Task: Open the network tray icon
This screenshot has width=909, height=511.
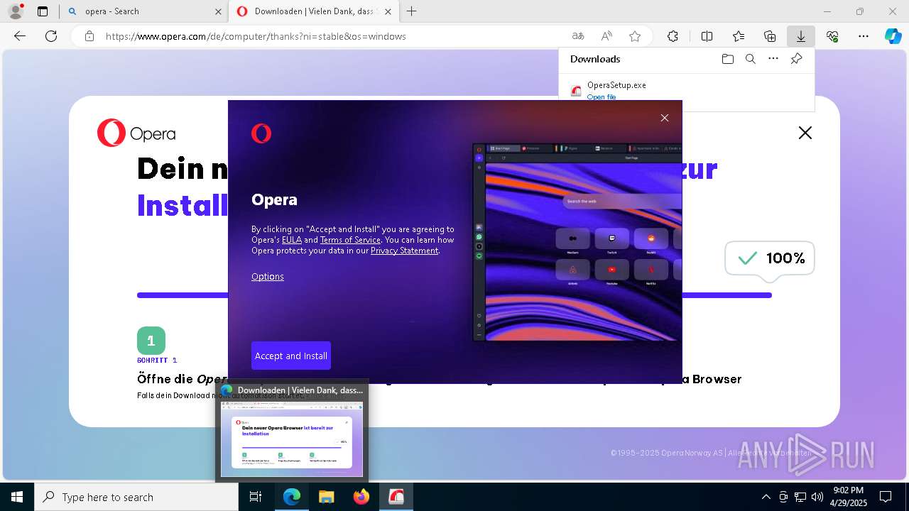Action: point(800,497)
